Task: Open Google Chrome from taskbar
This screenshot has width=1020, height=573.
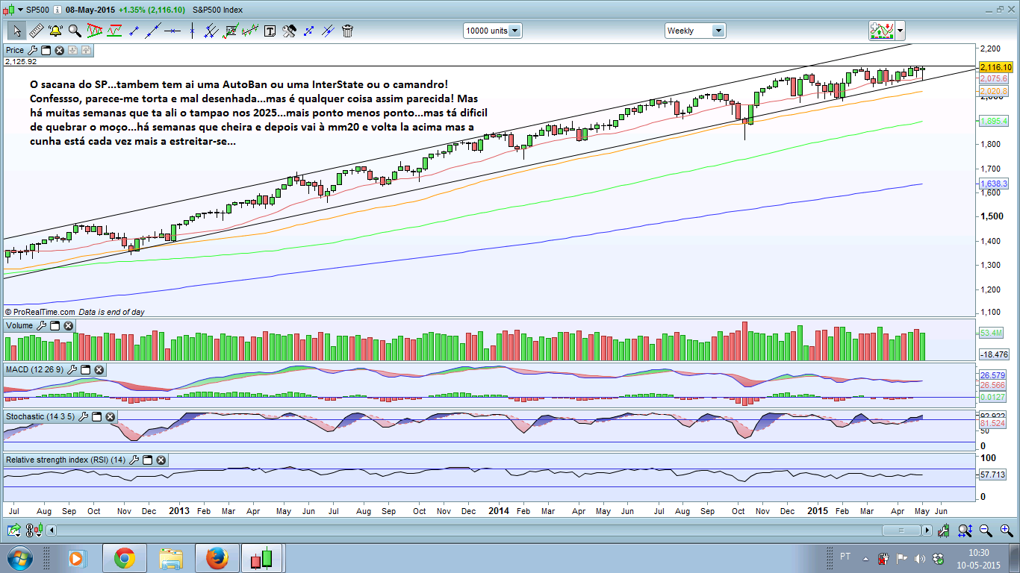Action: coord(125,558)
